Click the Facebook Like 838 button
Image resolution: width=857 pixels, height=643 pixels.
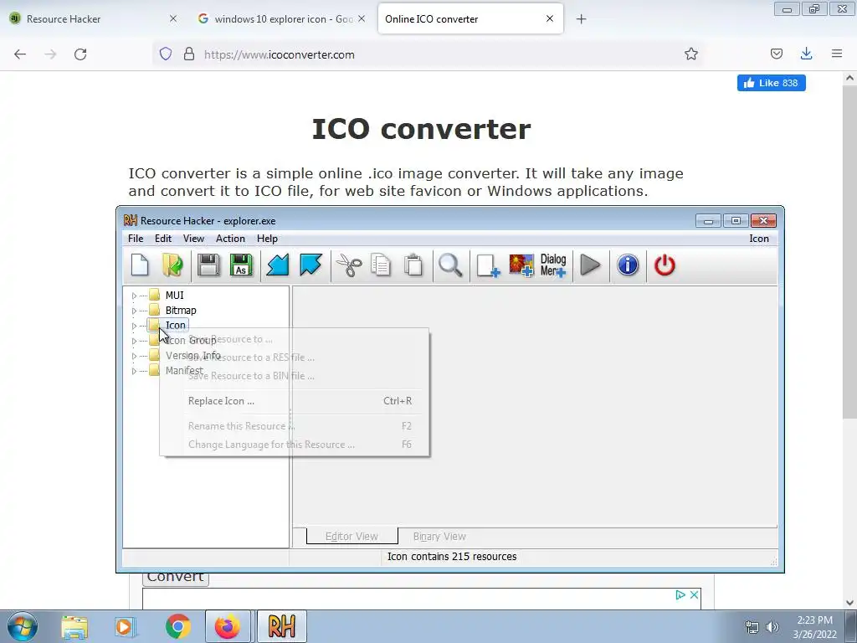771,83
